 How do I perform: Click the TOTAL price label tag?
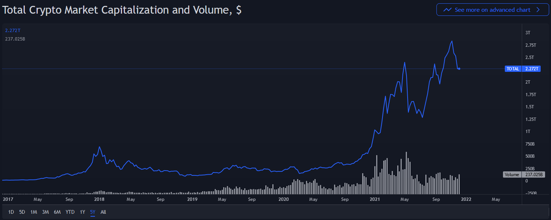(513, 69)
